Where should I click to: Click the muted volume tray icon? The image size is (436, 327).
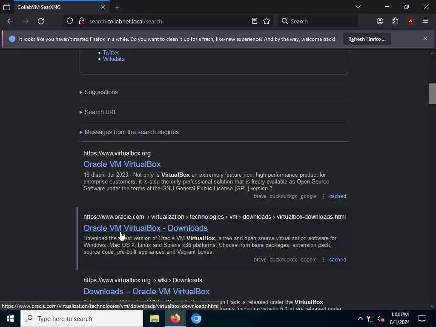(x=381, y=318)
